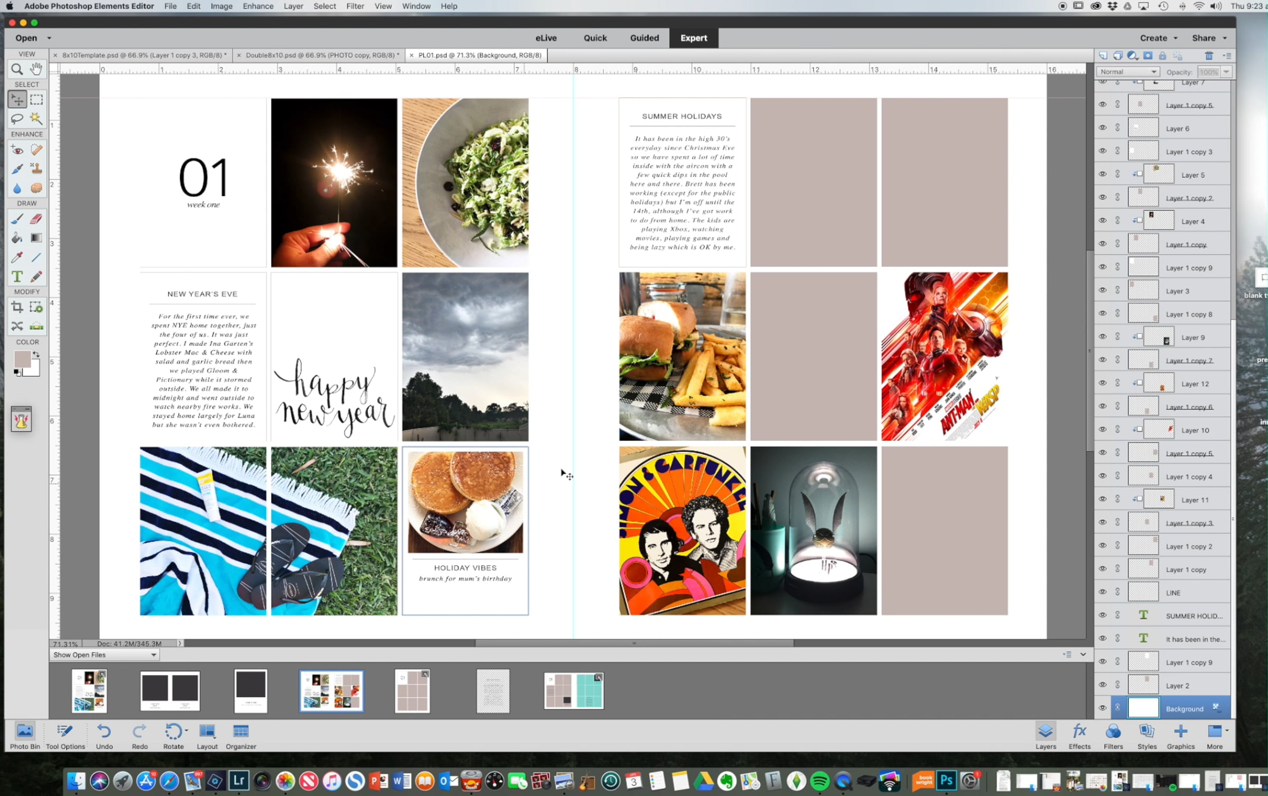Select the Brush tool
The height and width of the screenshot is (796, 1268).
click(17, 219)
